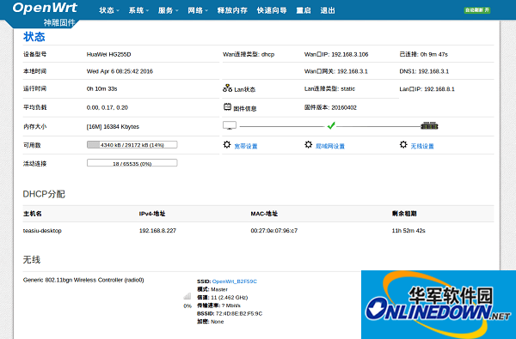Click the 固件信息 firmware icon
The height and width of the screenshot is (339, 516).
click(x=227, y=106)
